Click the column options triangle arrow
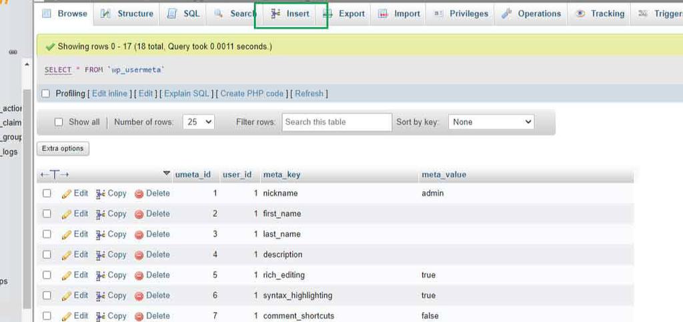This screenshot has width=683, height=322. pos(166,174)
